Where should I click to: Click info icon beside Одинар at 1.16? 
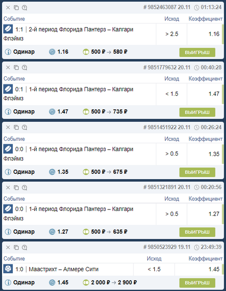(8, 52)
